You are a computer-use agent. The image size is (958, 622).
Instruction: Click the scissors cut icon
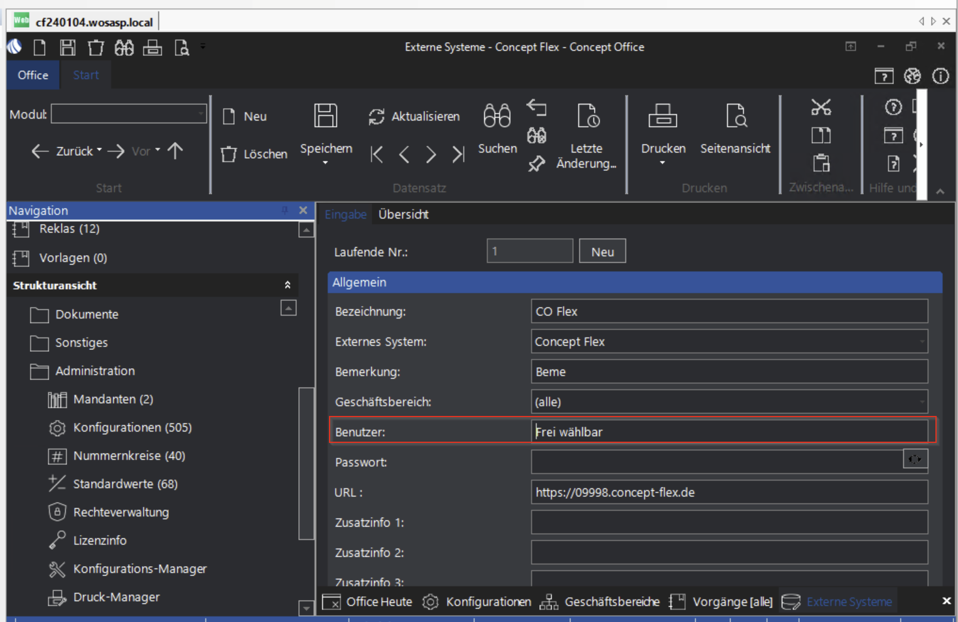click(821, 107)
